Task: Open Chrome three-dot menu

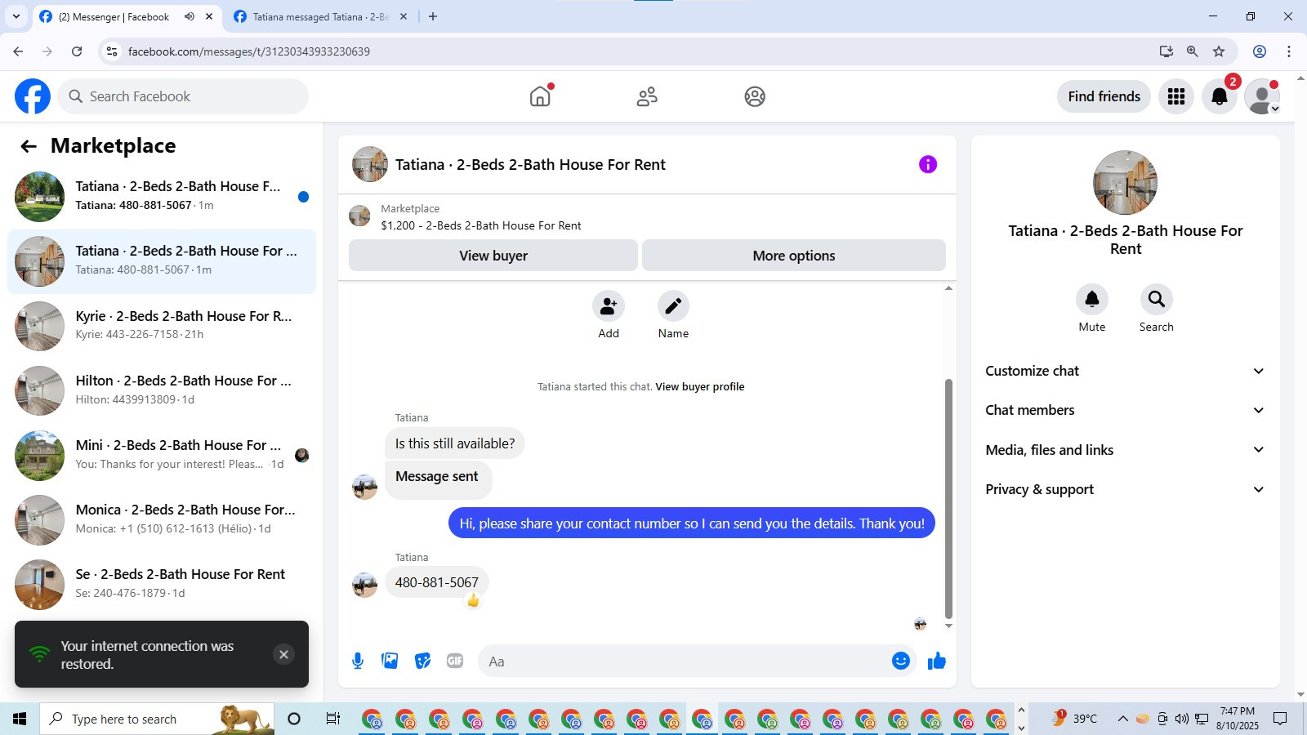Action: (x=1289, y=51)
